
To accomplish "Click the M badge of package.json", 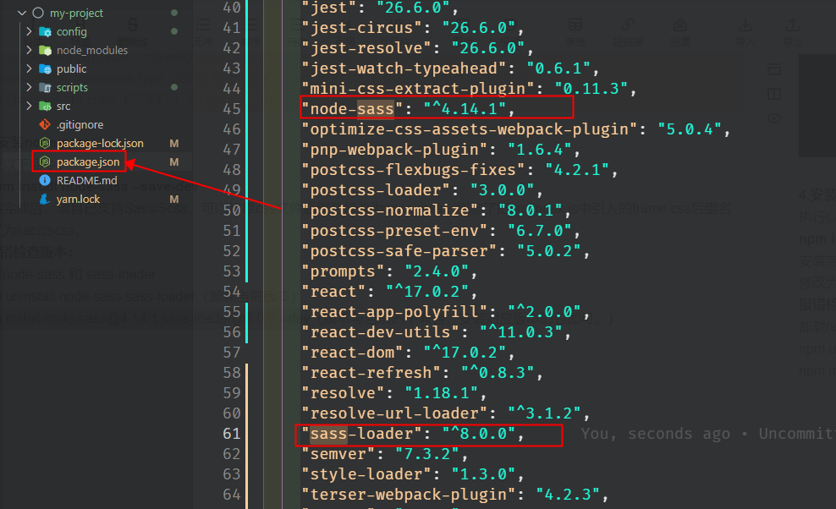I will tap(173, 162).
